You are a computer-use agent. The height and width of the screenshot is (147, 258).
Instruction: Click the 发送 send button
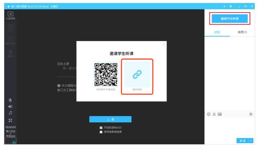click(243, 141)
